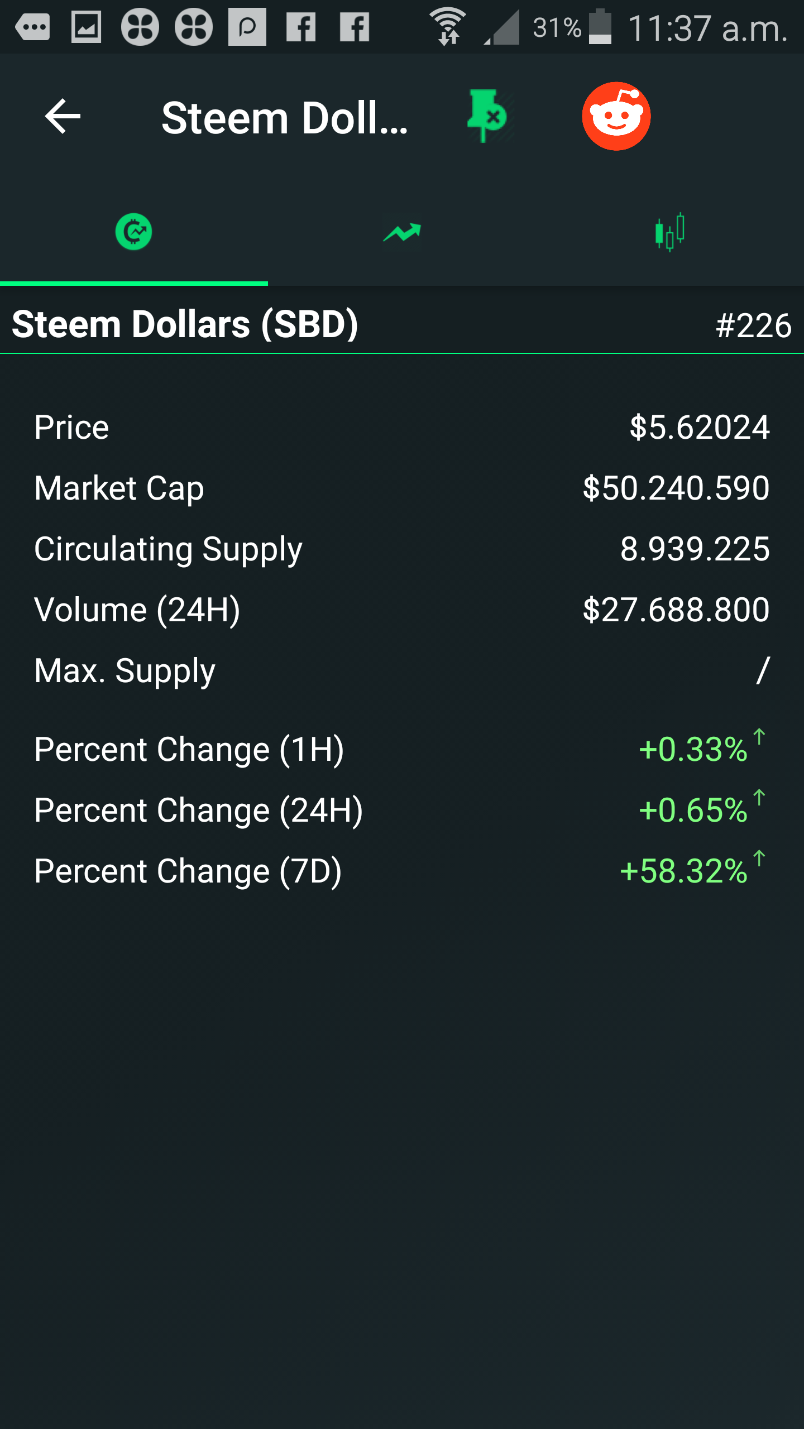This screenshot has width=804, height=1429.
Task: Tap the Market Cap value $50.240.590
Action: tap(676, 488)
